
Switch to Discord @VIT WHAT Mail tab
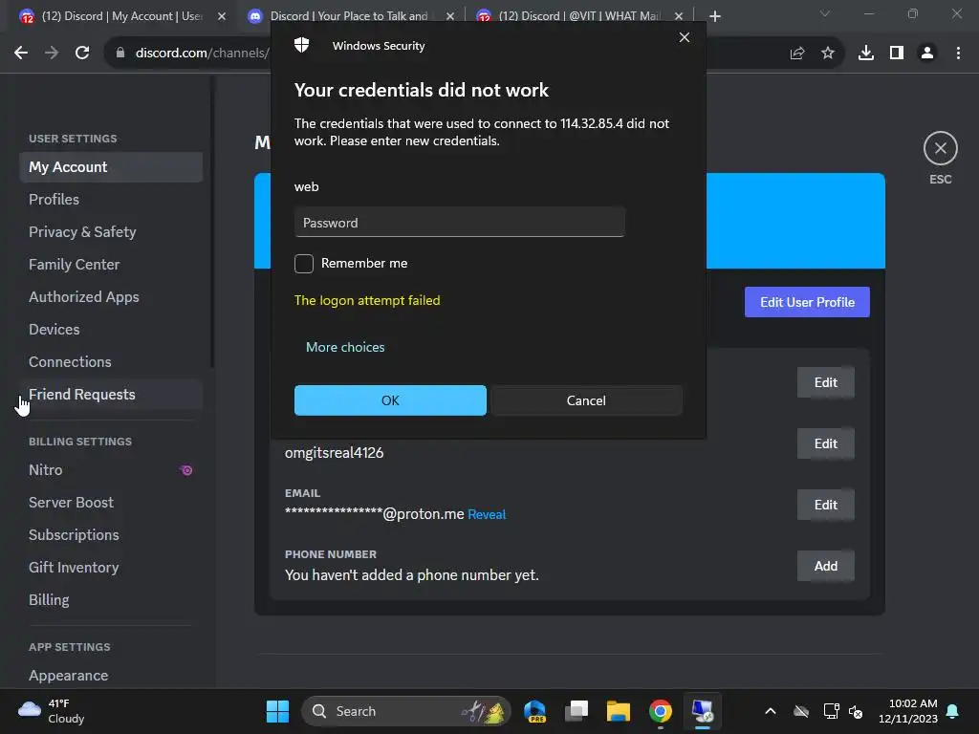coord(578,16)
